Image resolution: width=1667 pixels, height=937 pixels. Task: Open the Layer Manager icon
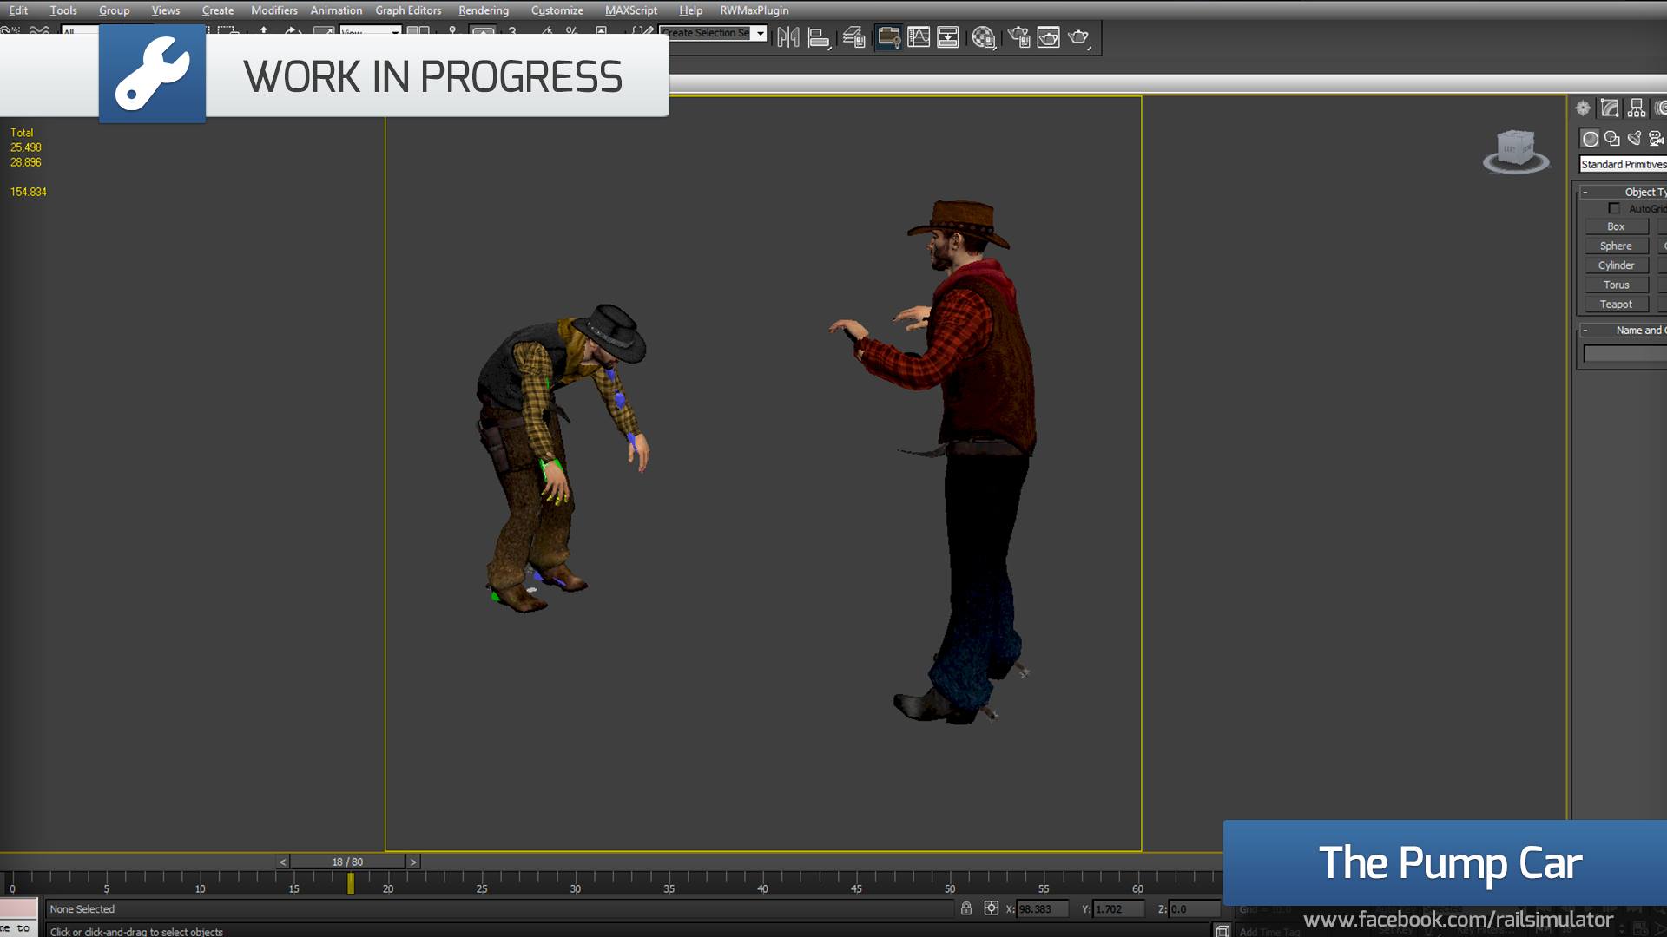[854, 37]
